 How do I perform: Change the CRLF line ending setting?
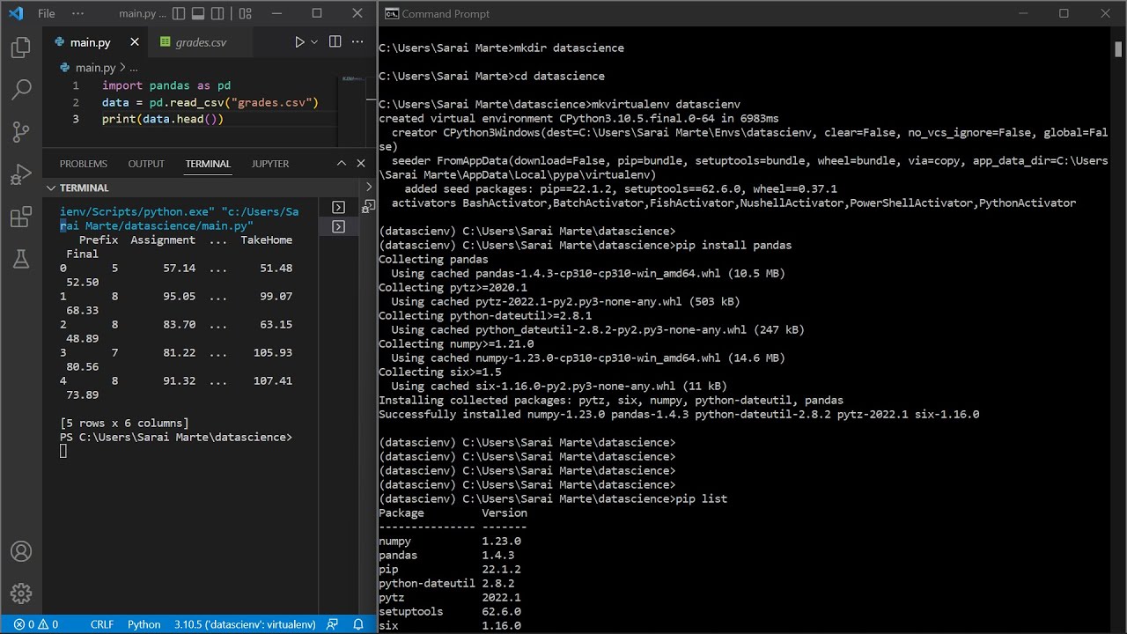[102, 624]
